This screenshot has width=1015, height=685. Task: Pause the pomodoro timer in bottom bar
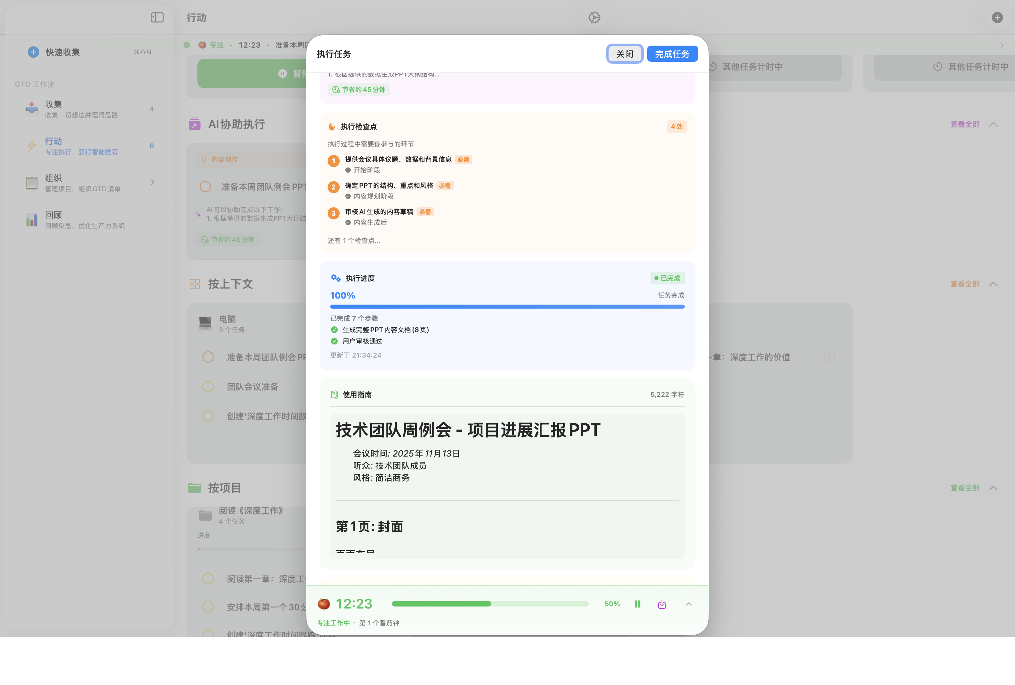click(637, 604)
